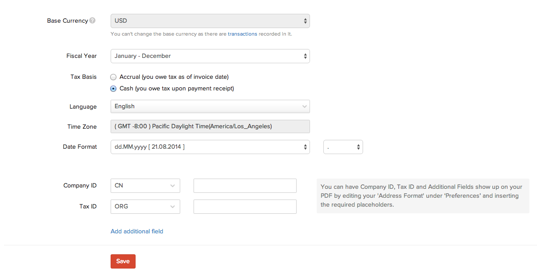Click Add additional field link

pos(137,232)
